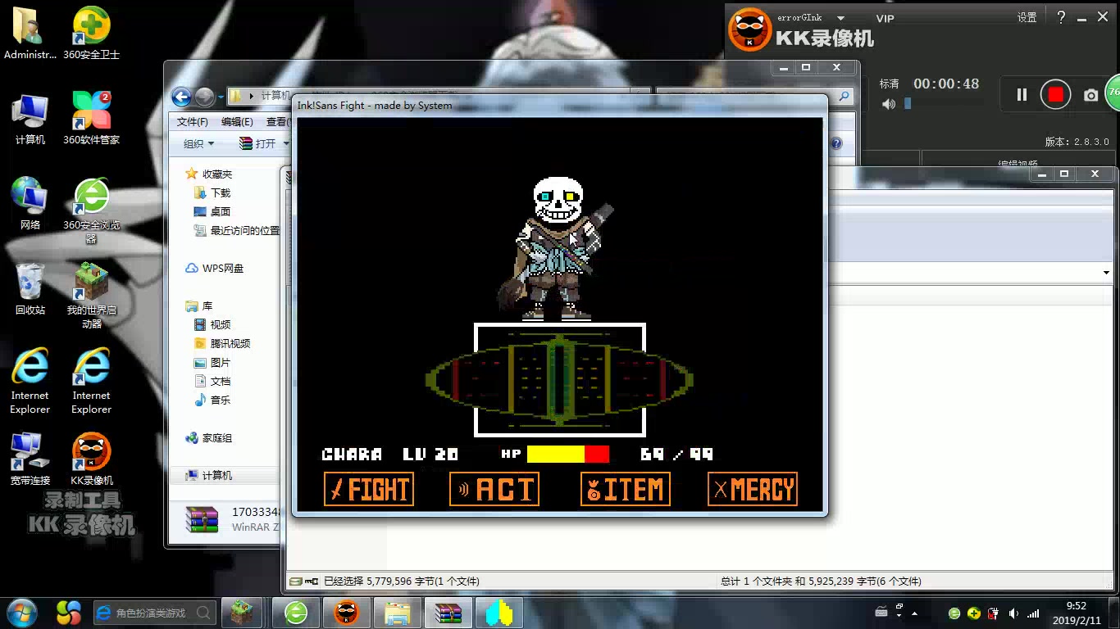The image size is (1120, 629).
Task: Click the 计算机 breadcrumb in the address bar
Action: pos(275,96)
